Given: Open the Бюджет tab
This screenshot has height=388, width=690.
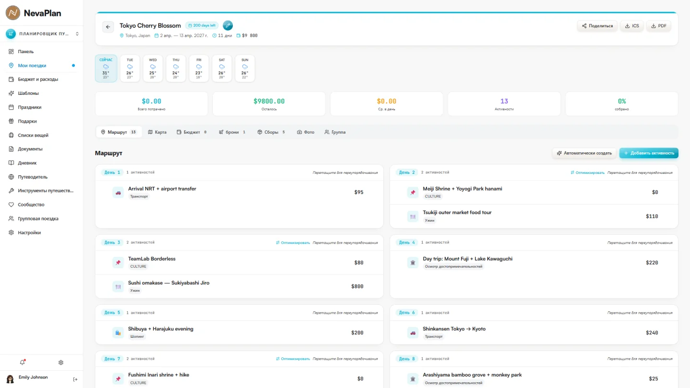Looking at the screenshot, I should 192,132.
